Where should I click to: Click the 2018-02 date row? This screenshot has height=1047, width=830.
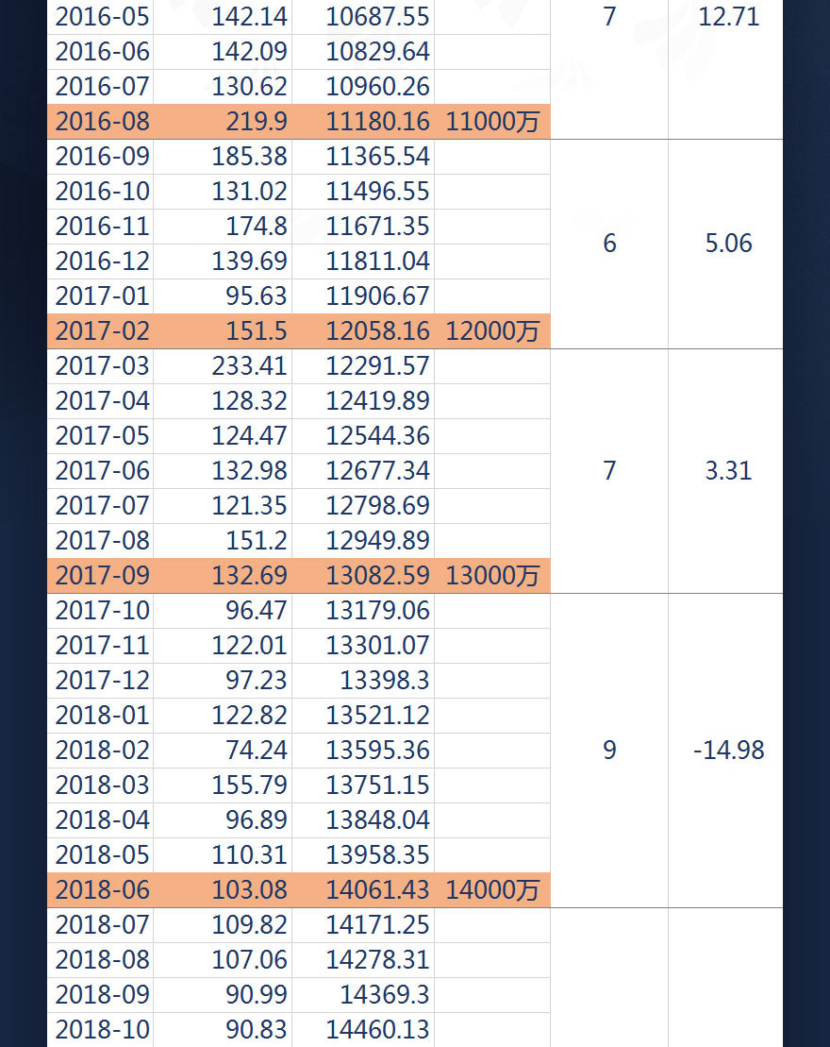coord(102,751)
